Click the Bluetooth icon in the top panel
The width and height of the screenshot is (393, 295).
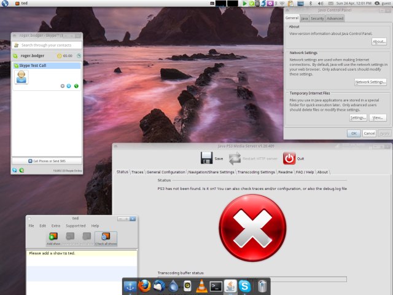pyautogui.click(x=311, y=3)
